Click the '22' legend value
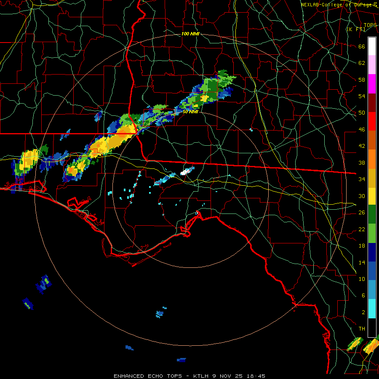The image size is (379, 379). tap(362, 229)
